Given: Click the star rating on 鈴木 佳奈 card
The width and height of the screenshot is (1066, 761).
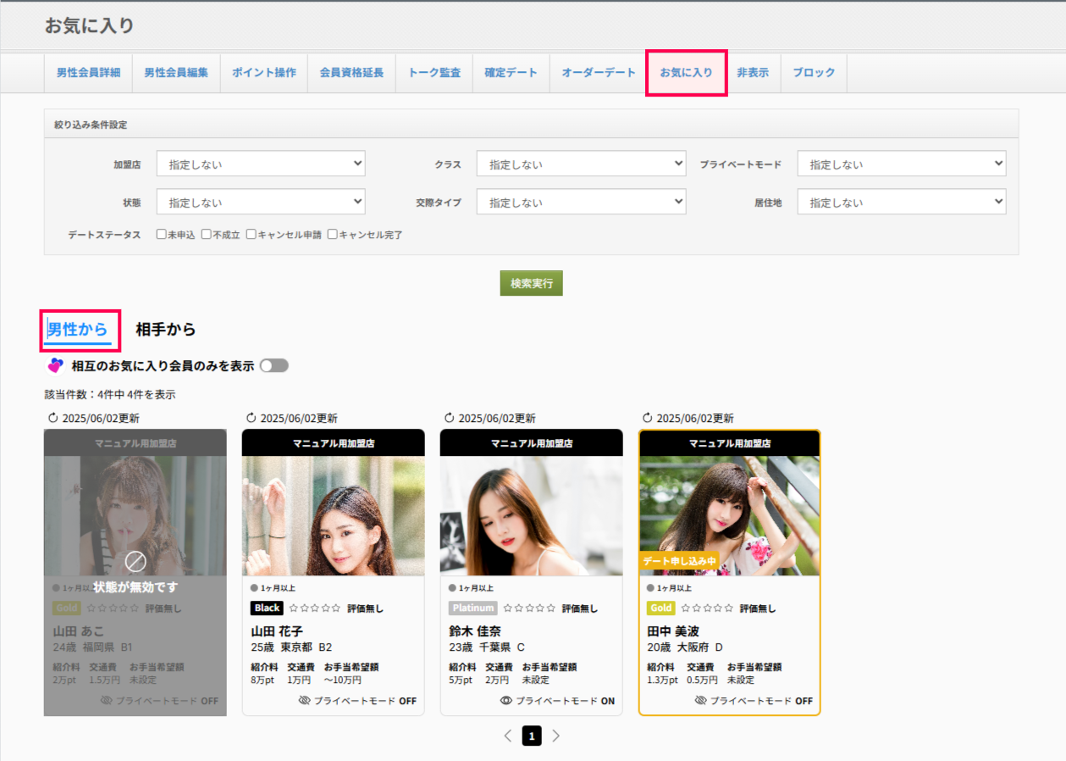Looking at the screenshot, I should tap(529, 608).
